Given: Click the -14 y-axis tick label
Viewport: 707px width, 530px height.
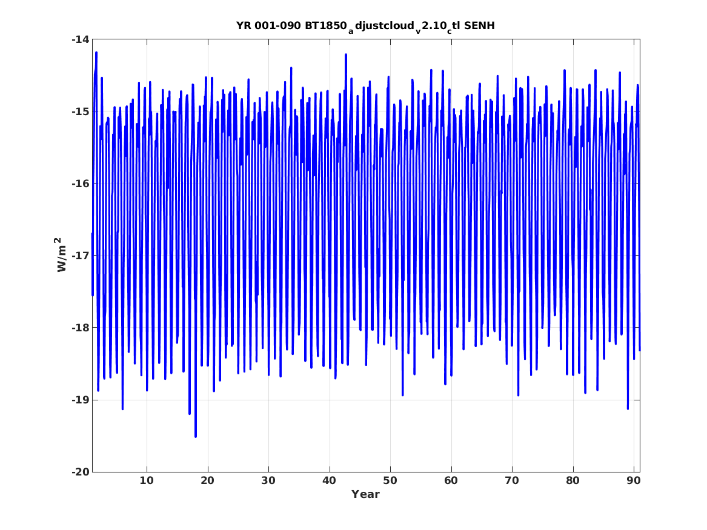Looking at the screenshot, I should (x=79, y=40).
